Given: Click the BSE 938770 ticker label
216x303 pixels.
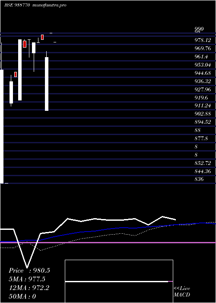Looking at the screenshot, I should [17, 5].
